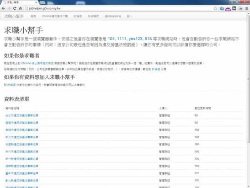Image resolution: width=250 pixels, height=188 pixels.
Task: Open the browser home page icon
Action: (x=20, y=8)
